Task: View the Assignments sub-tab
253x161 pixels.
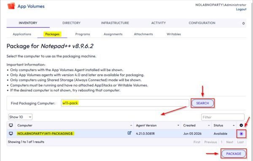Action: (x=113, y=34)
